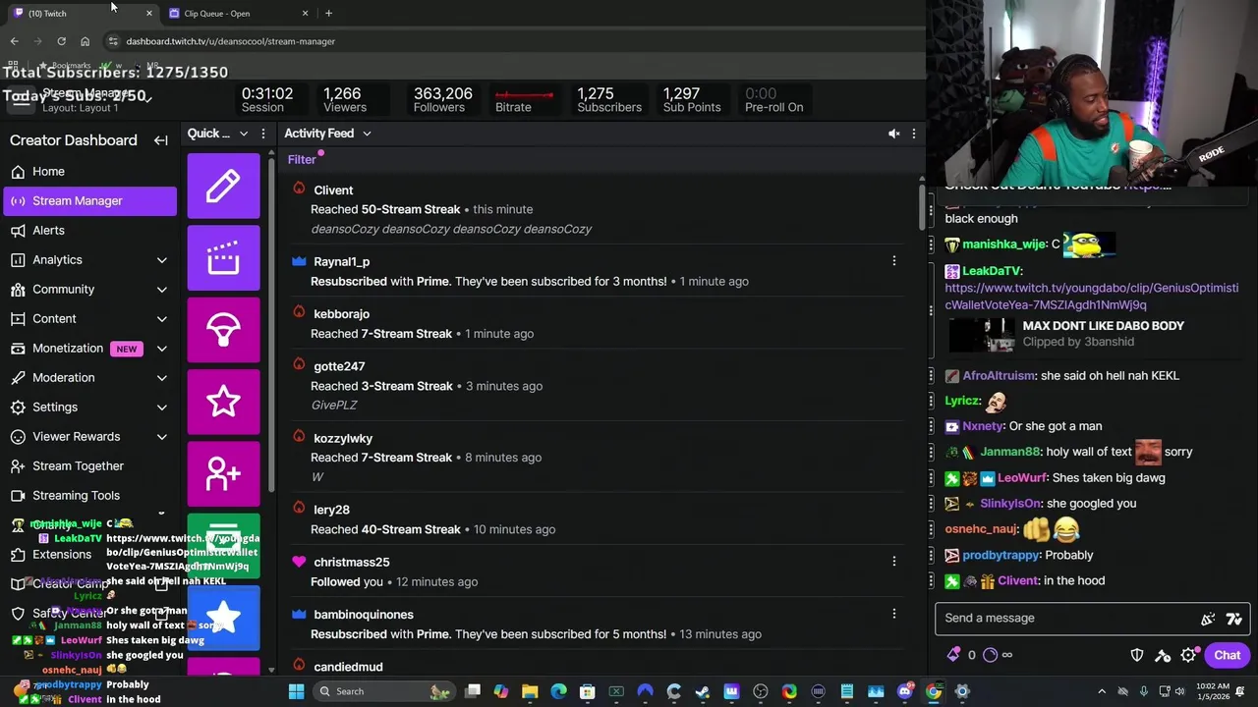Open options menu for christmass25 follow event
Screen dimensions: 1258x707
[893, 562]
